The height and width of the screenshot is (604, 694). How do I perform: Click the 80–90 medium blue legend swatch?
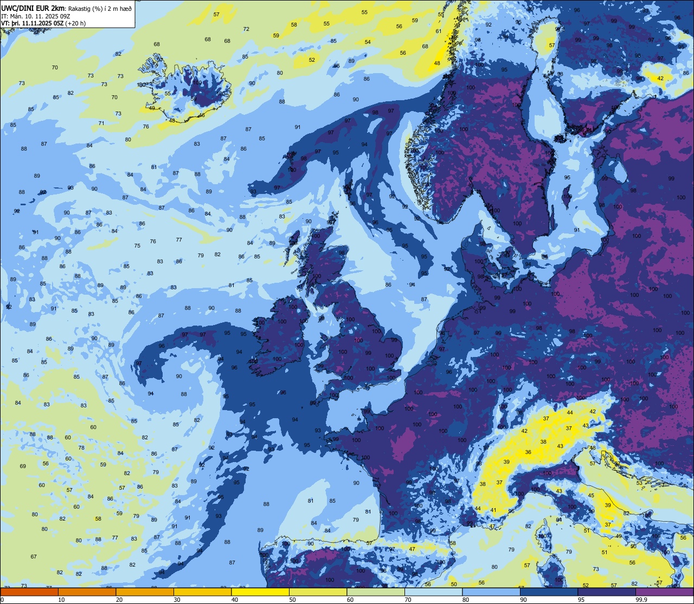tap(491, 592)
